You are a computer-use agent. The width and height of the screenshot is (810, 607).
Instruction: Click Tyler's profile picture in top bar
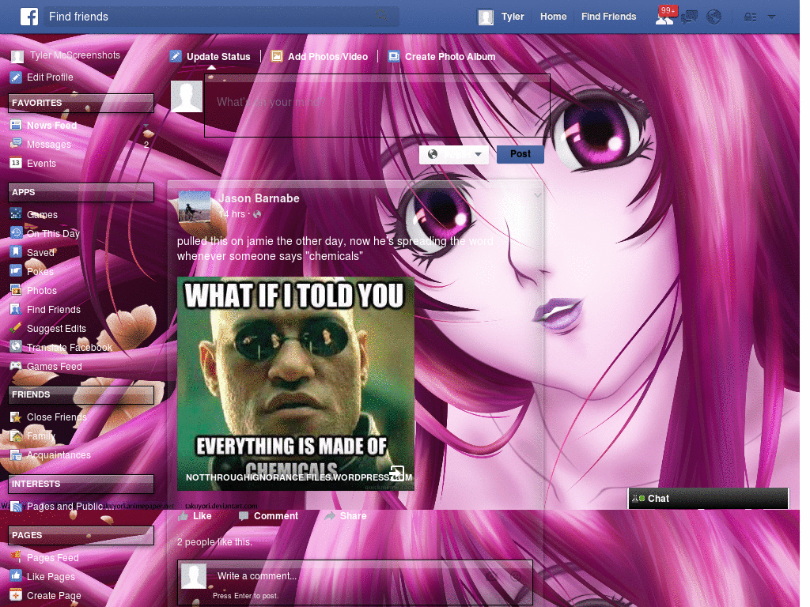[486, 17]
